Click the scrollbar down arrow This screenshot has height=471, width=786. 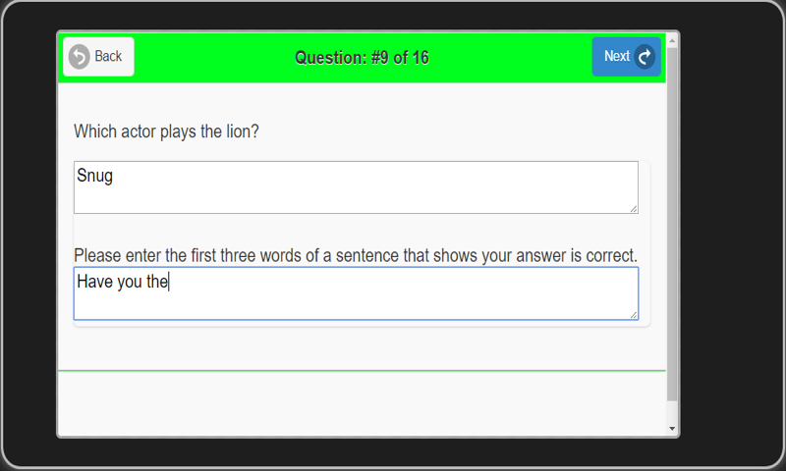(x=672, y=428)
